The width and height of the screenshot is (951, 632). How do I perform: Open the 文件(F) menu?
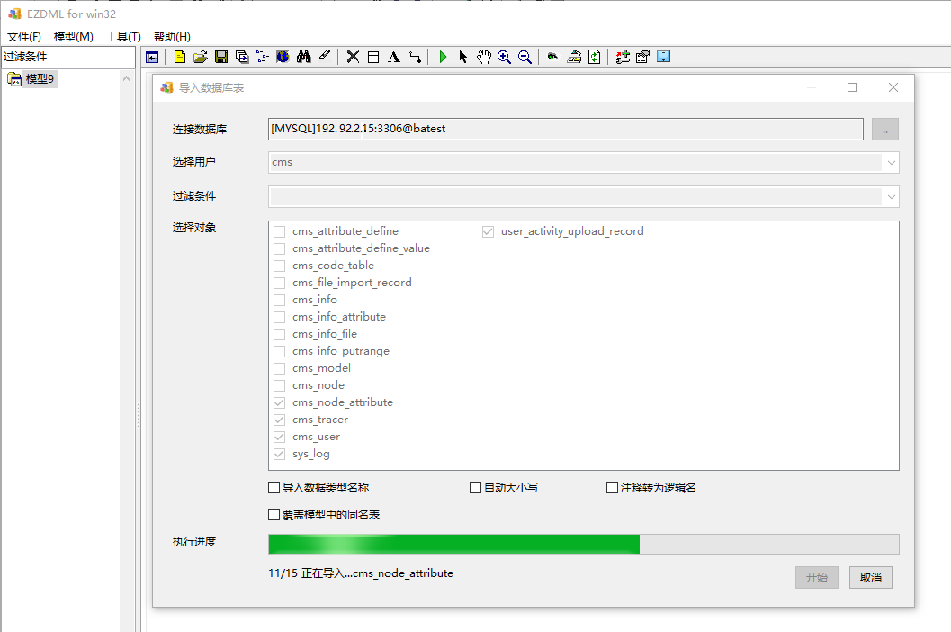pos(24,36)
